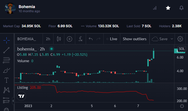Change the candlestick chart type

[x=59, y=39]
